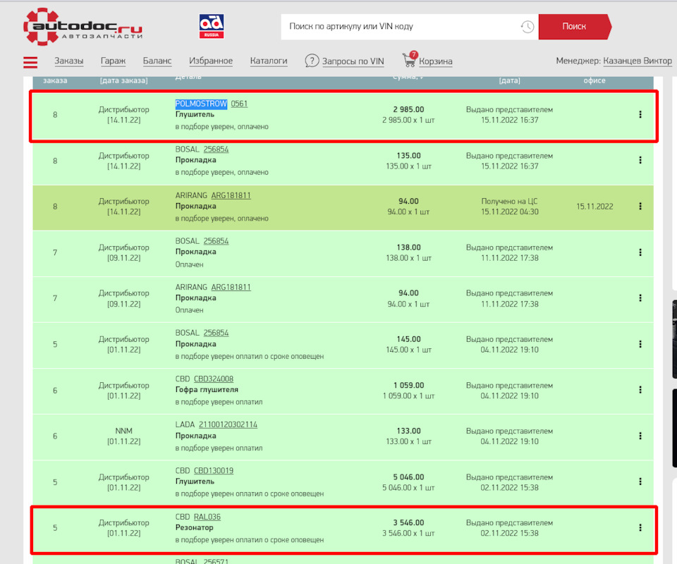This screenshot has height=564, width=677.
Task: Click the Гофра глушителя part name
Action: click(207, 390)
